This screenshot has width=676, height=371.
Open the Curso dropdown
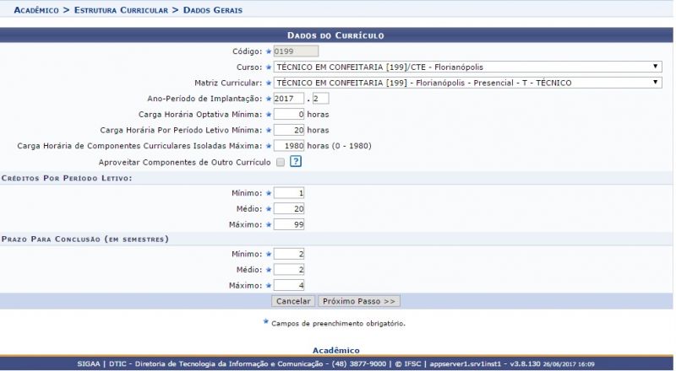tap(467, 67)
